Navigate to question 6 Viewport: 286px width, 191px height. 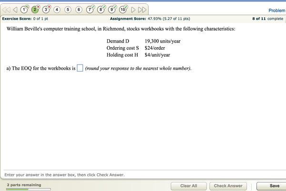[79, 9]
